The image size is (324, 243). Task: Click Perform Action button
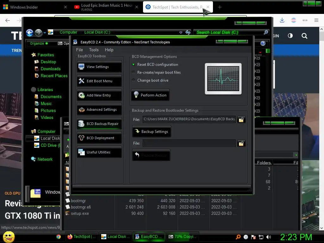pyautogui.click(x=150, y=95)
